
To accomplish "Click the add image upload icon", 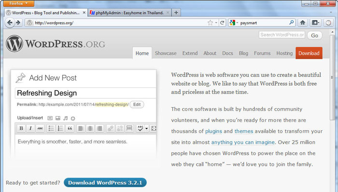I will click(x=50, y=118).
